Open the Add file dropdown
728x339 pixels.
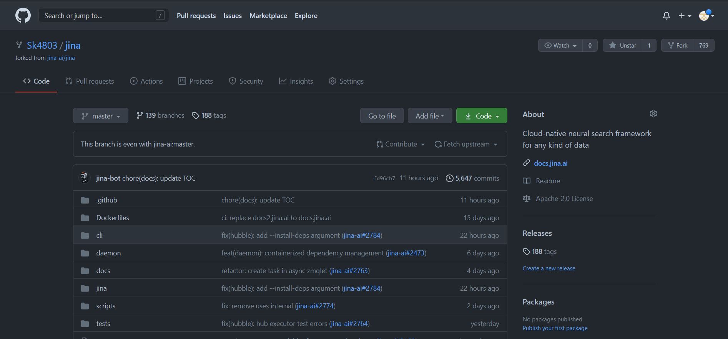point(430,116)
